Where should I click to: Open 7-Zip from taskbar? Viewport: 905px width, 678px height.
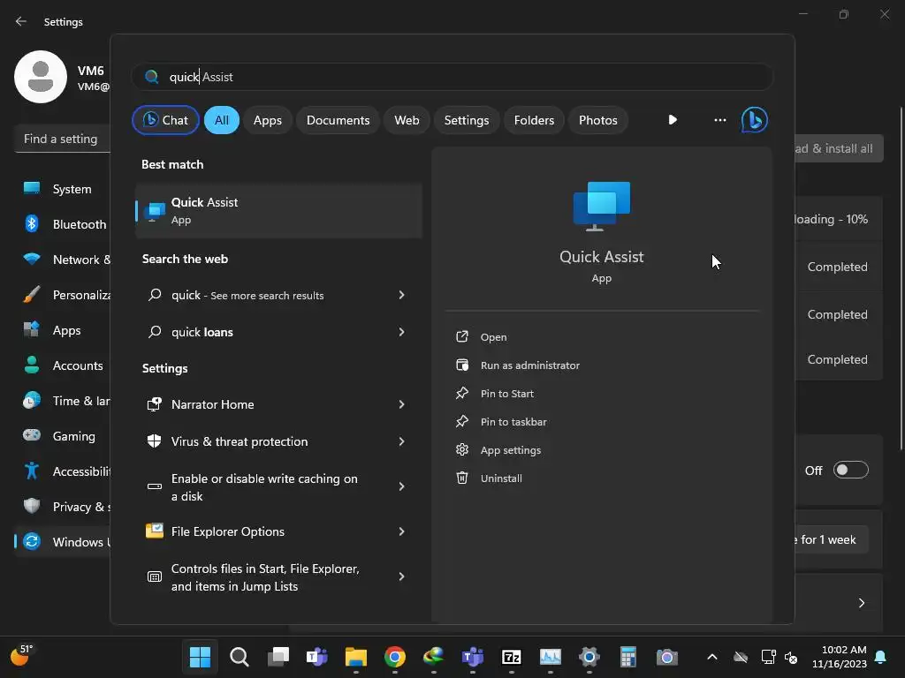pos(512,657)
